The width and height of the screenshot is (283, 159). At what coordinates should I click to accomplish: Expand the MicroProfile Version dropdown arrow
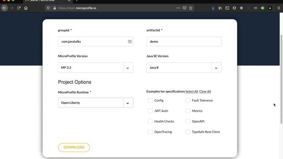coord(128,68)
